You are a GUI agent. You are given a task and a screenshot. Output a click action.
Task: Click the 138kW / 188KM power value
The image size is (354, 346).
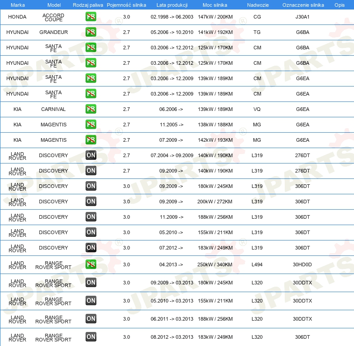click(215, 125)
